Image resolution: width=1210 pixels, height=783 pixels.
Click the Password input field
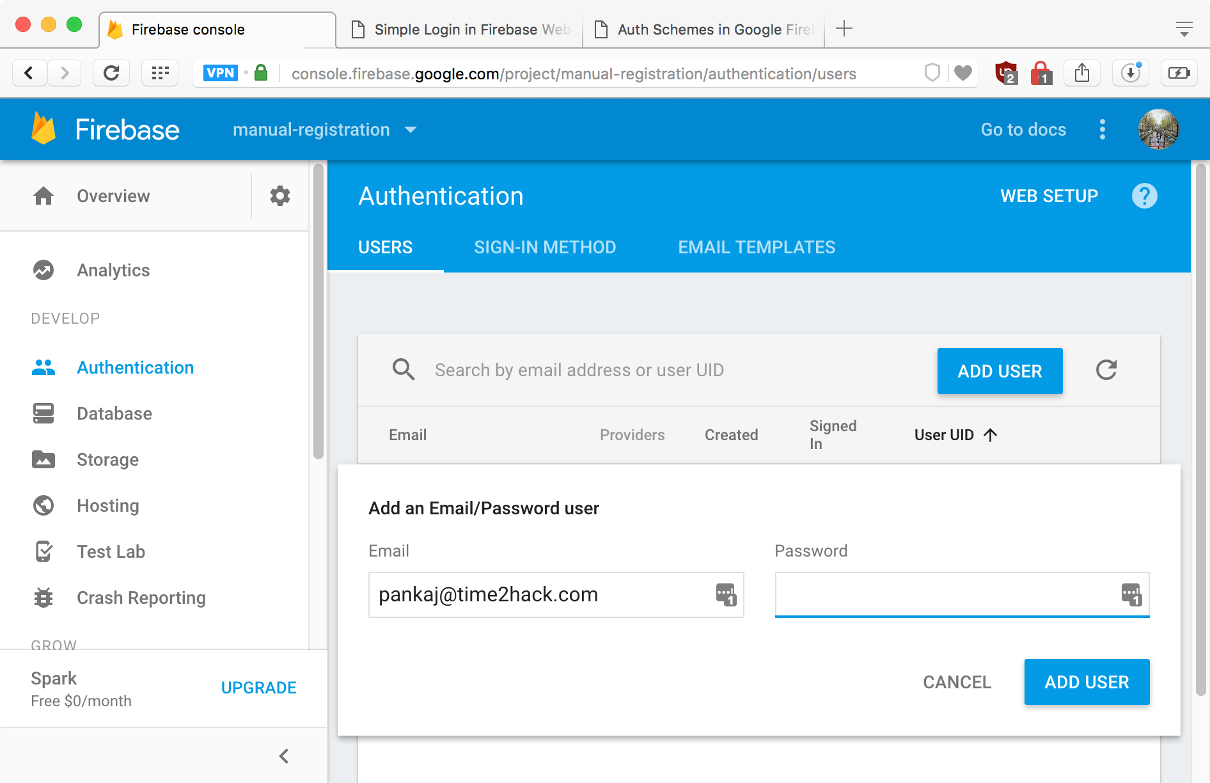[962, 594]
